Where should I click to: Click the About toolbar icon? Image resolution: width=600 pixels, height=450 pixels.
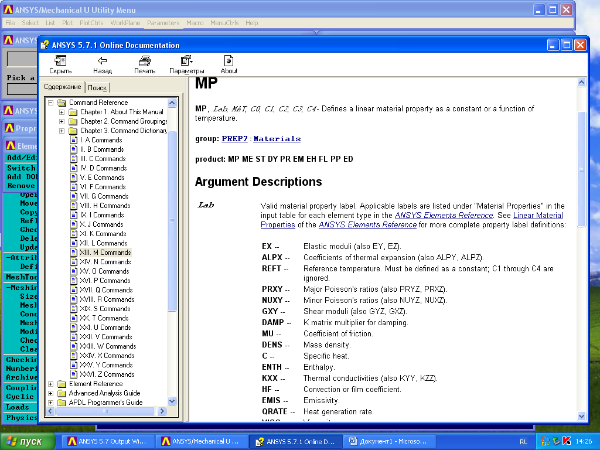229,60
